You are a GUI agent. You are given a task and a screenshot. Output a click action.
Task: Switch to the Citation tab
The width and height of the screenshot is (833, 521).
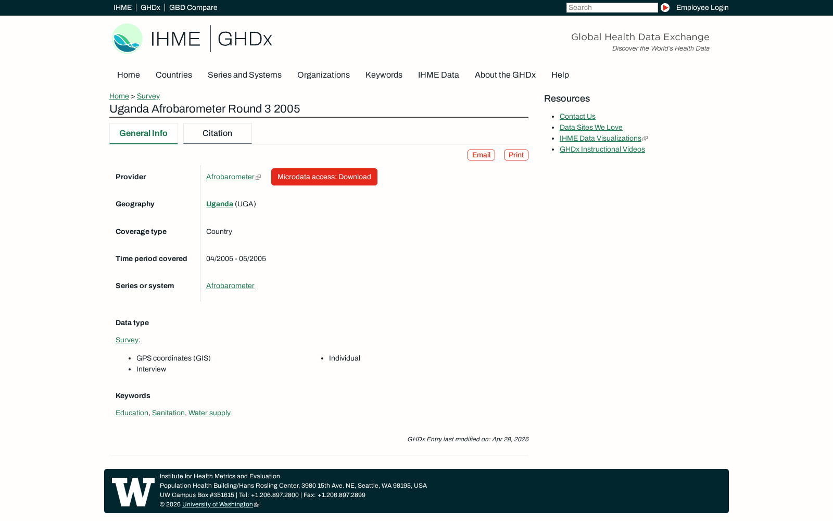217,133
